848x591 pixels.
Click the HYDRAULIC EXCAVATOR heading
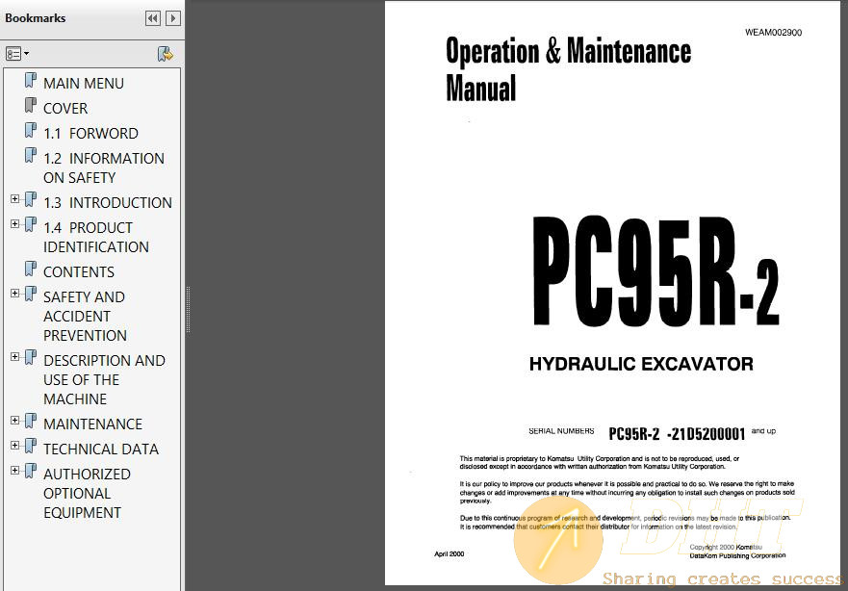(x=641, y=364)
